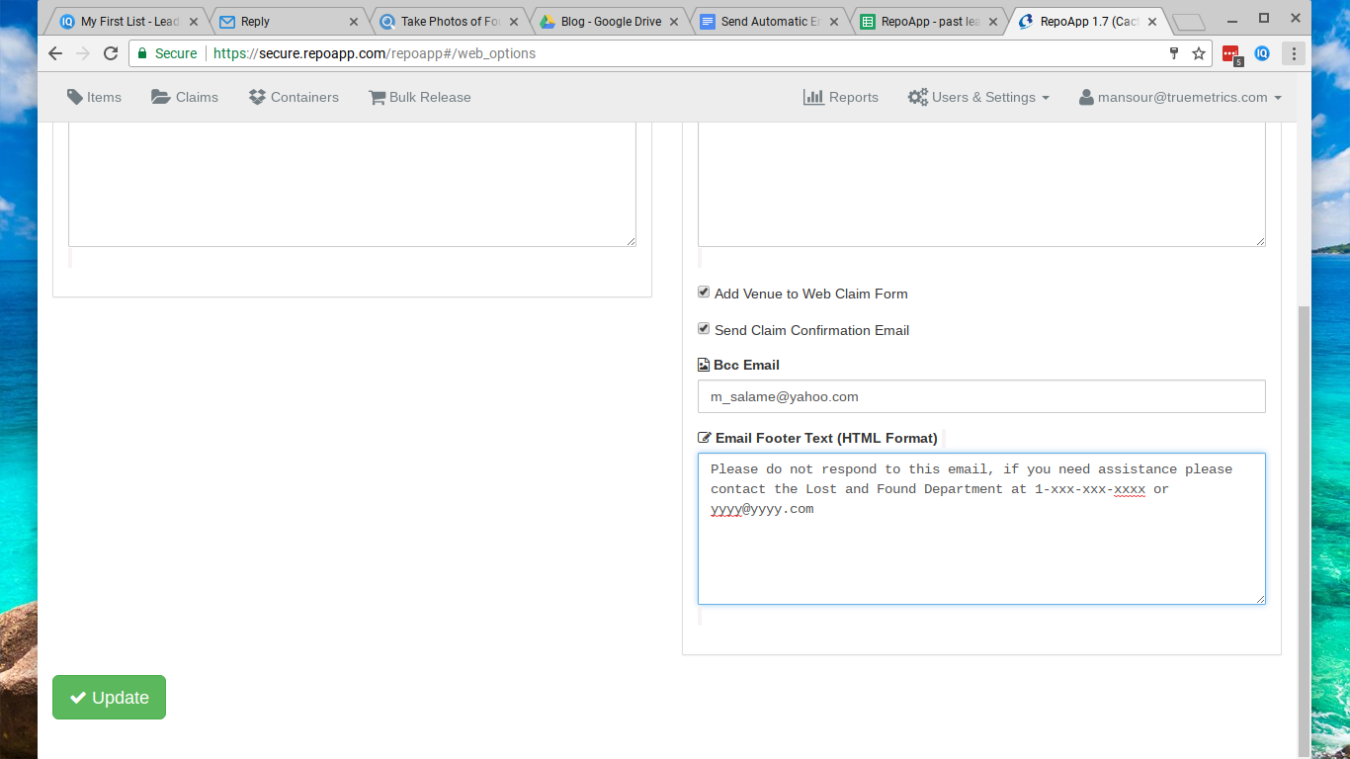Image resolution: width=1350 pixels, height=759 pixels.
Task: Close the Take Photos tab
Action: pos(514,21)
